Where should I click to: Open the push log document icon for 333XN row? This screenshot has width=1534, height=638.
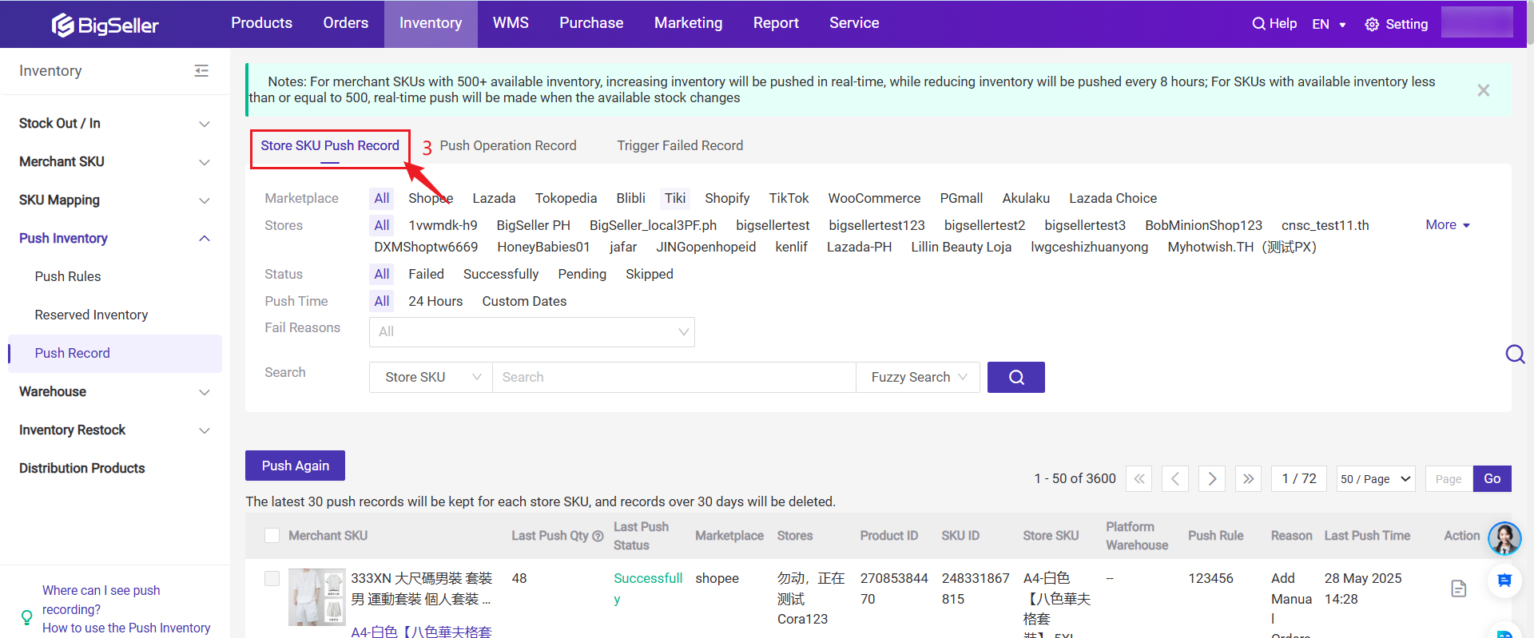[x=1459, y=588]
